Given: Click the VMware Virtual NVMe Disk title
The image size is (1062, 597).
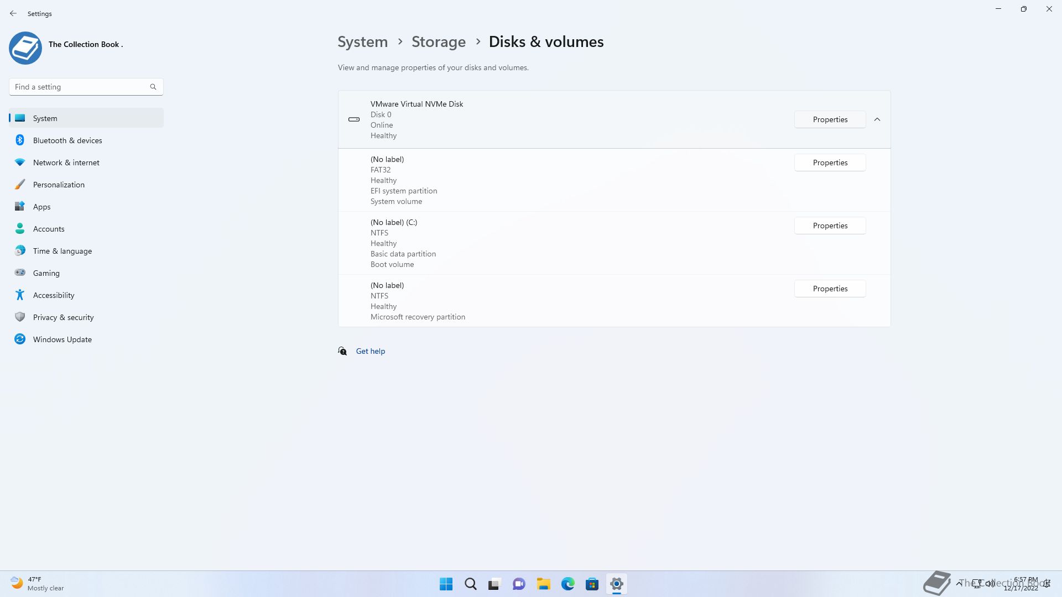Looking at the screenshot, I should click(417, 104).
